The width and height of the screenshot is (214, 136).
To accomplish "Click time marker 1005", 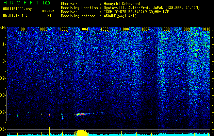I will coord(104,29).
